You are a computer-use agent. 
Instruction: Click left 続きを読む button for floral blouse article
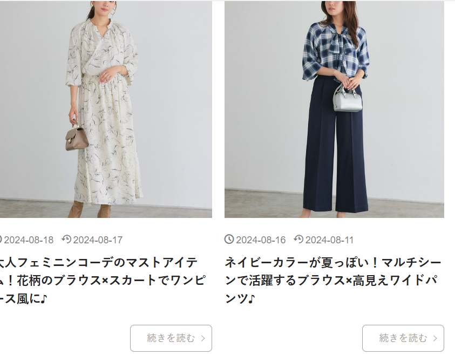171,338
